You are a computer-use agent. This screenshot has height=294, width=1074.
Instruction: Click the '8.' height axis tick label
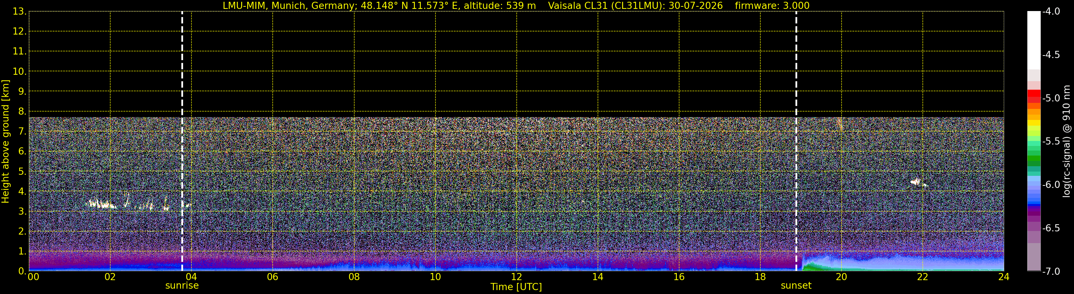22,112
